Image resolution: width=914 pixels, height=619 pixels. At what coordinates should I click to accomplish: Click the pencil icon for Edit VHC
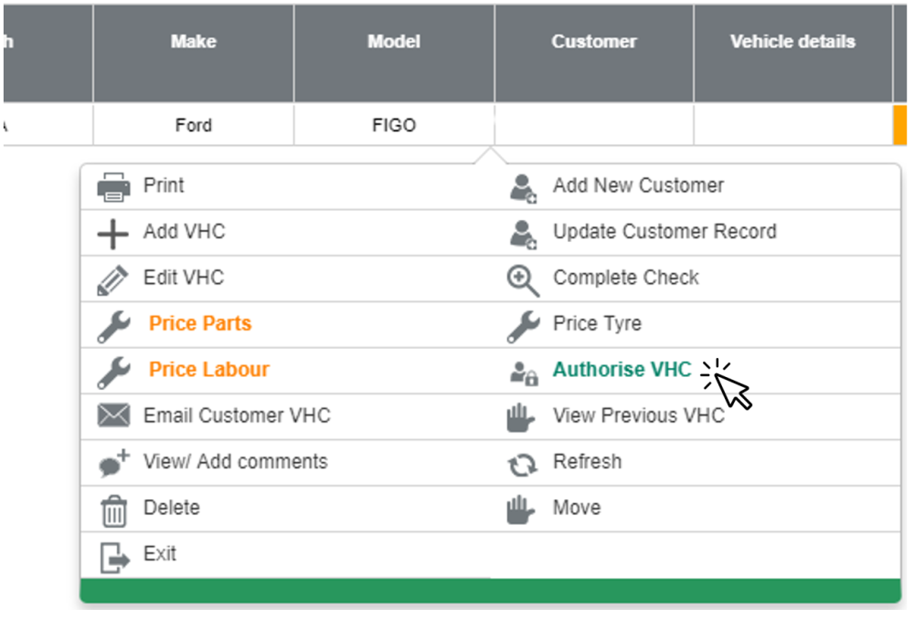[113, 279]
